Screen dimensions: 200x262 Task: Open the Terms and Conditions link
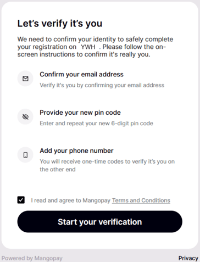click(141, 200)
